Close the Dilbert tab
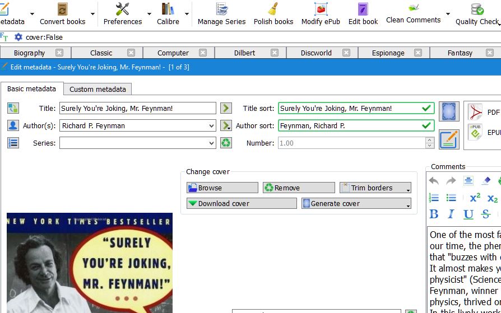Screen dimensions: 501x313 [275, 53]
